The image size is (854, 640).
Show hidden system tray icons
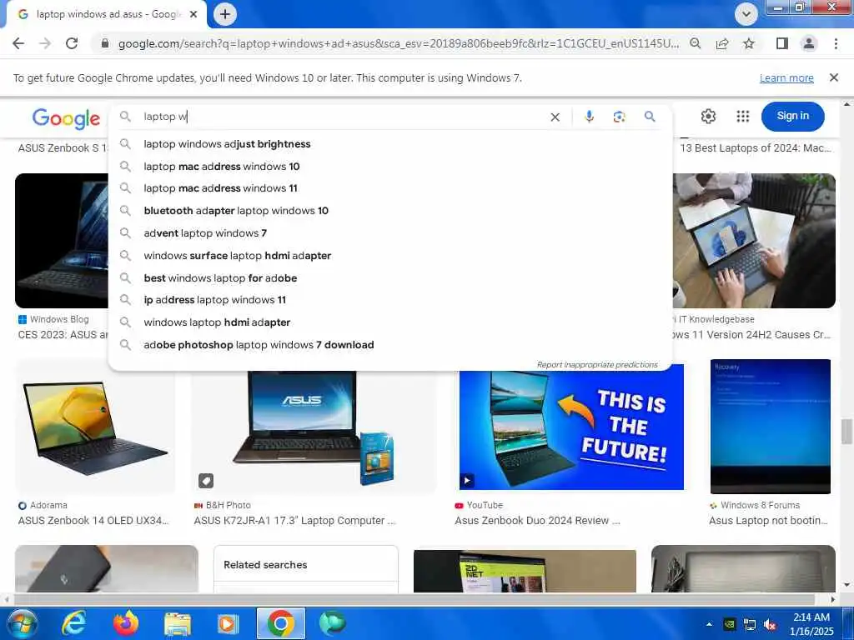point(709,624)
